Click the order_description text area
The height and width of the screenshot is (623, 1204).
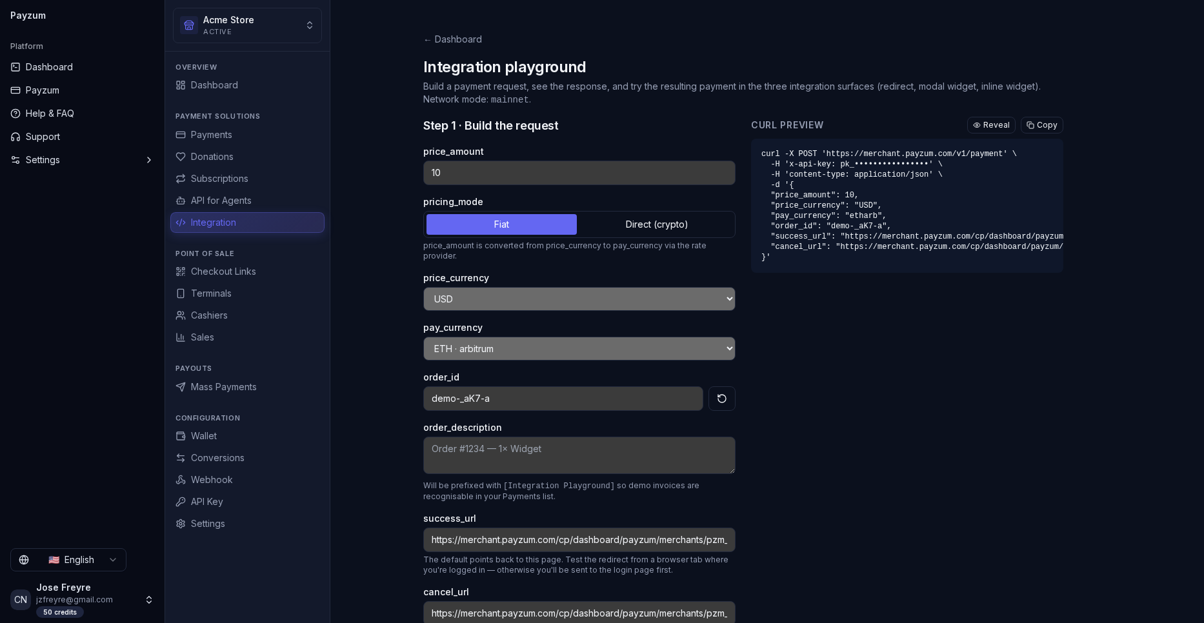579,455
